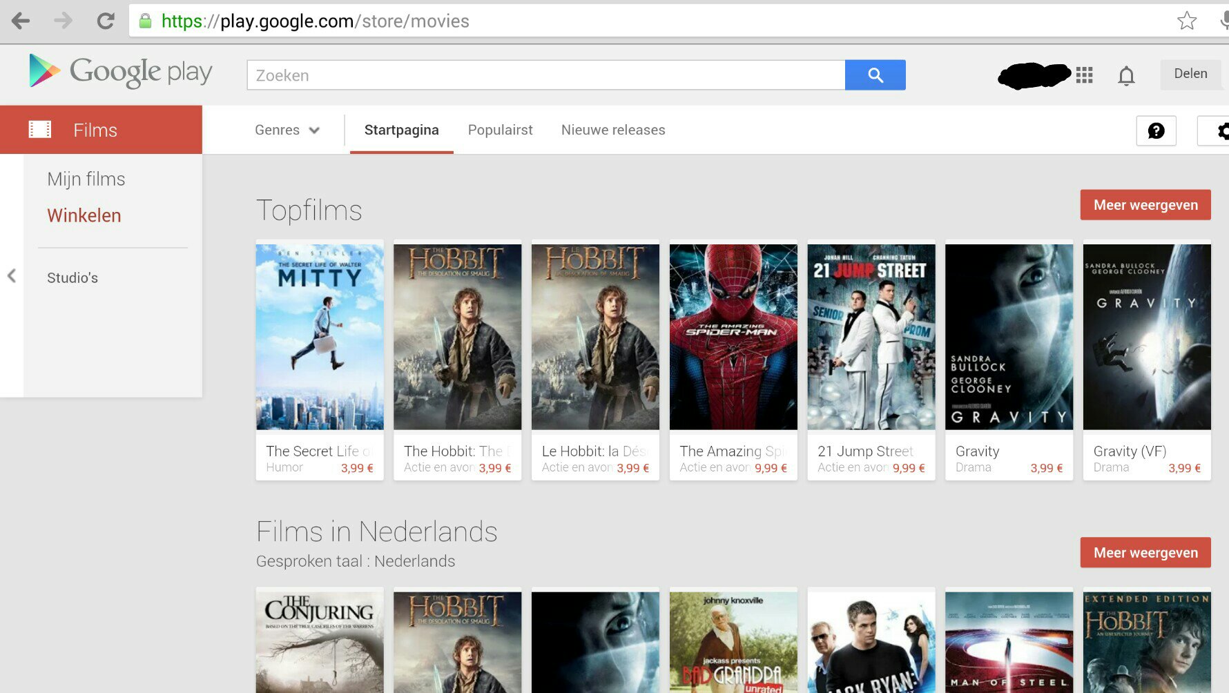Open the settings gear icon
The image size is (1229, 693).
(x=1221, y=130)
